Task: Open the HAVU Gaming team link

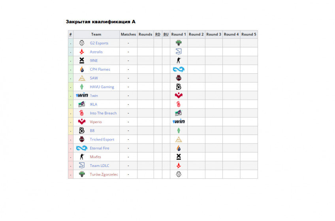Action: pos(102,87)
